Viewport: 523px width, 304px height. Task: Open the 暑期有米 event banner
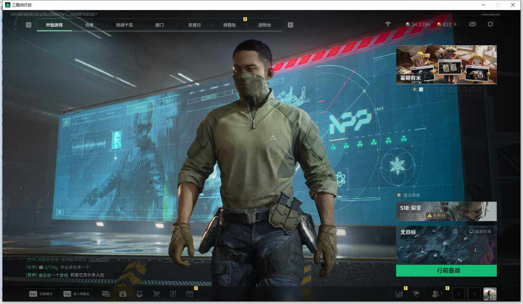446,65
